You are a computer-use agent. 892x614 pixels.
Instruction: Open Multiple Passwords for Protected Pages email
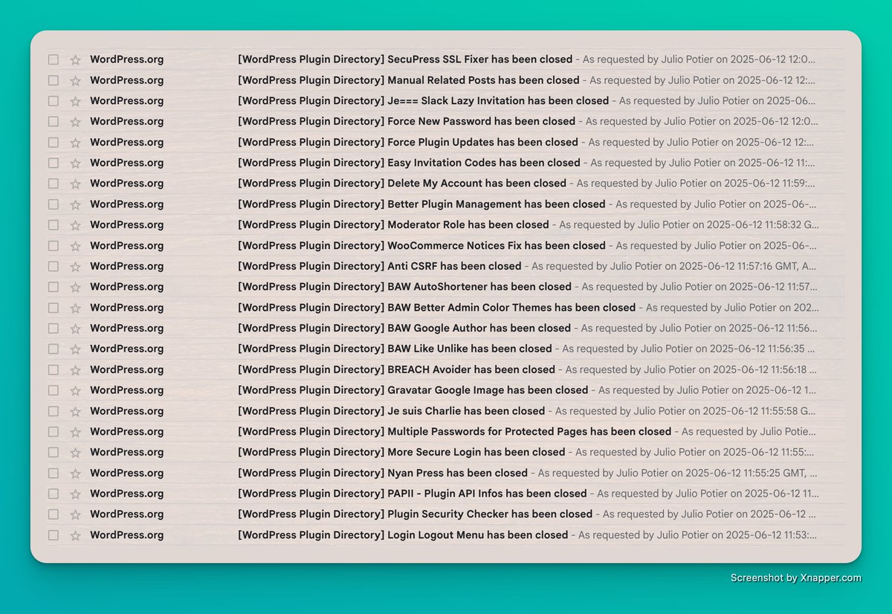454,431
